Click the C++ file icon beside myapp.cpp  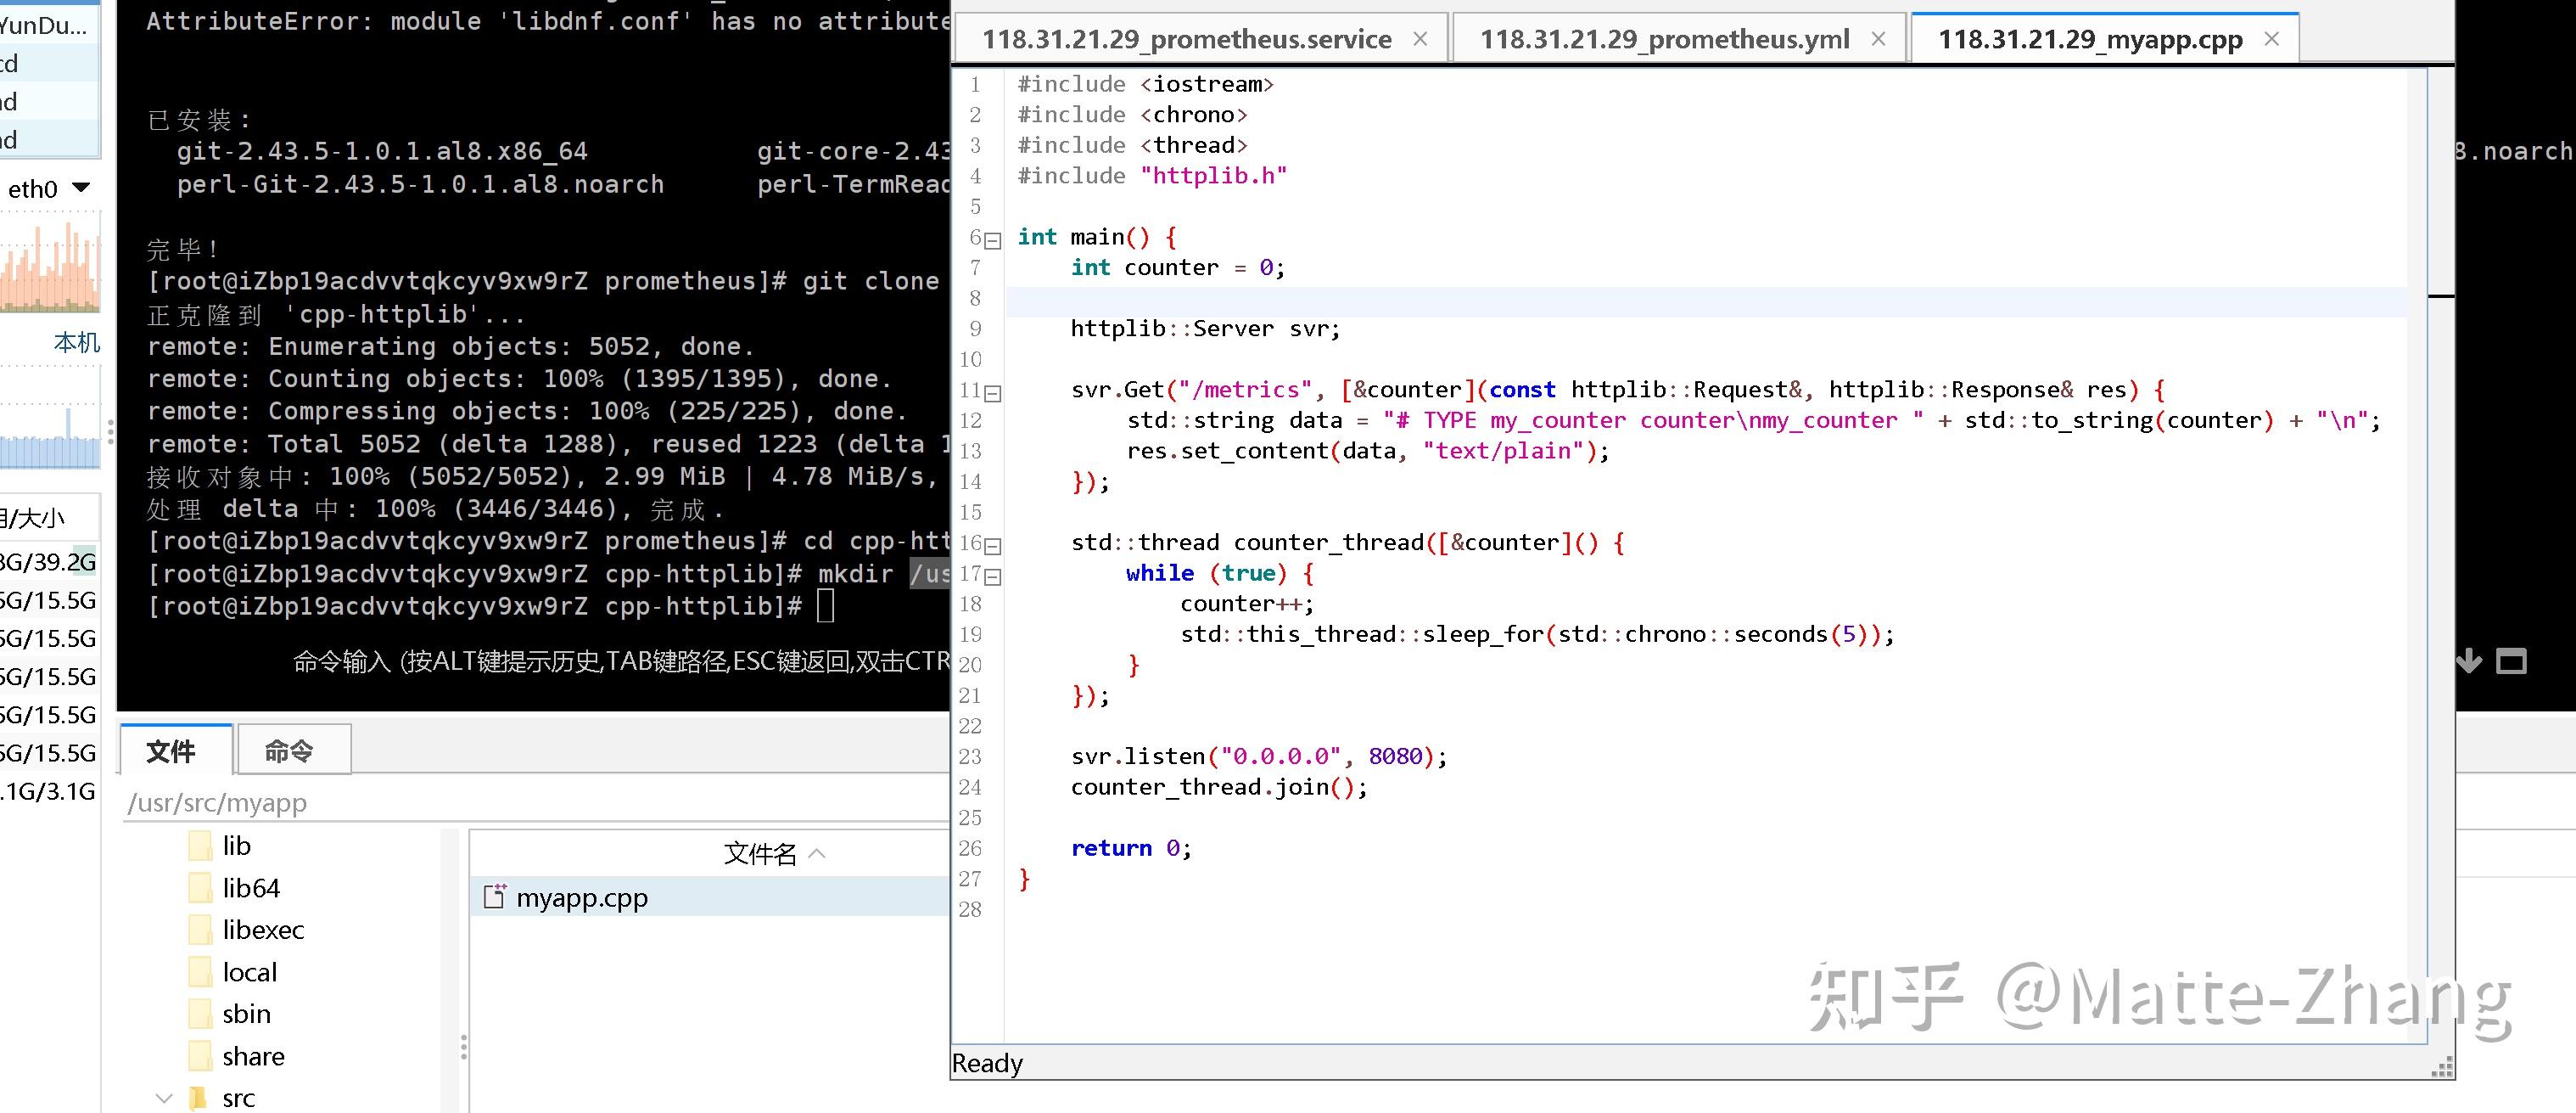pyautogui.click(x=497, y=897)
